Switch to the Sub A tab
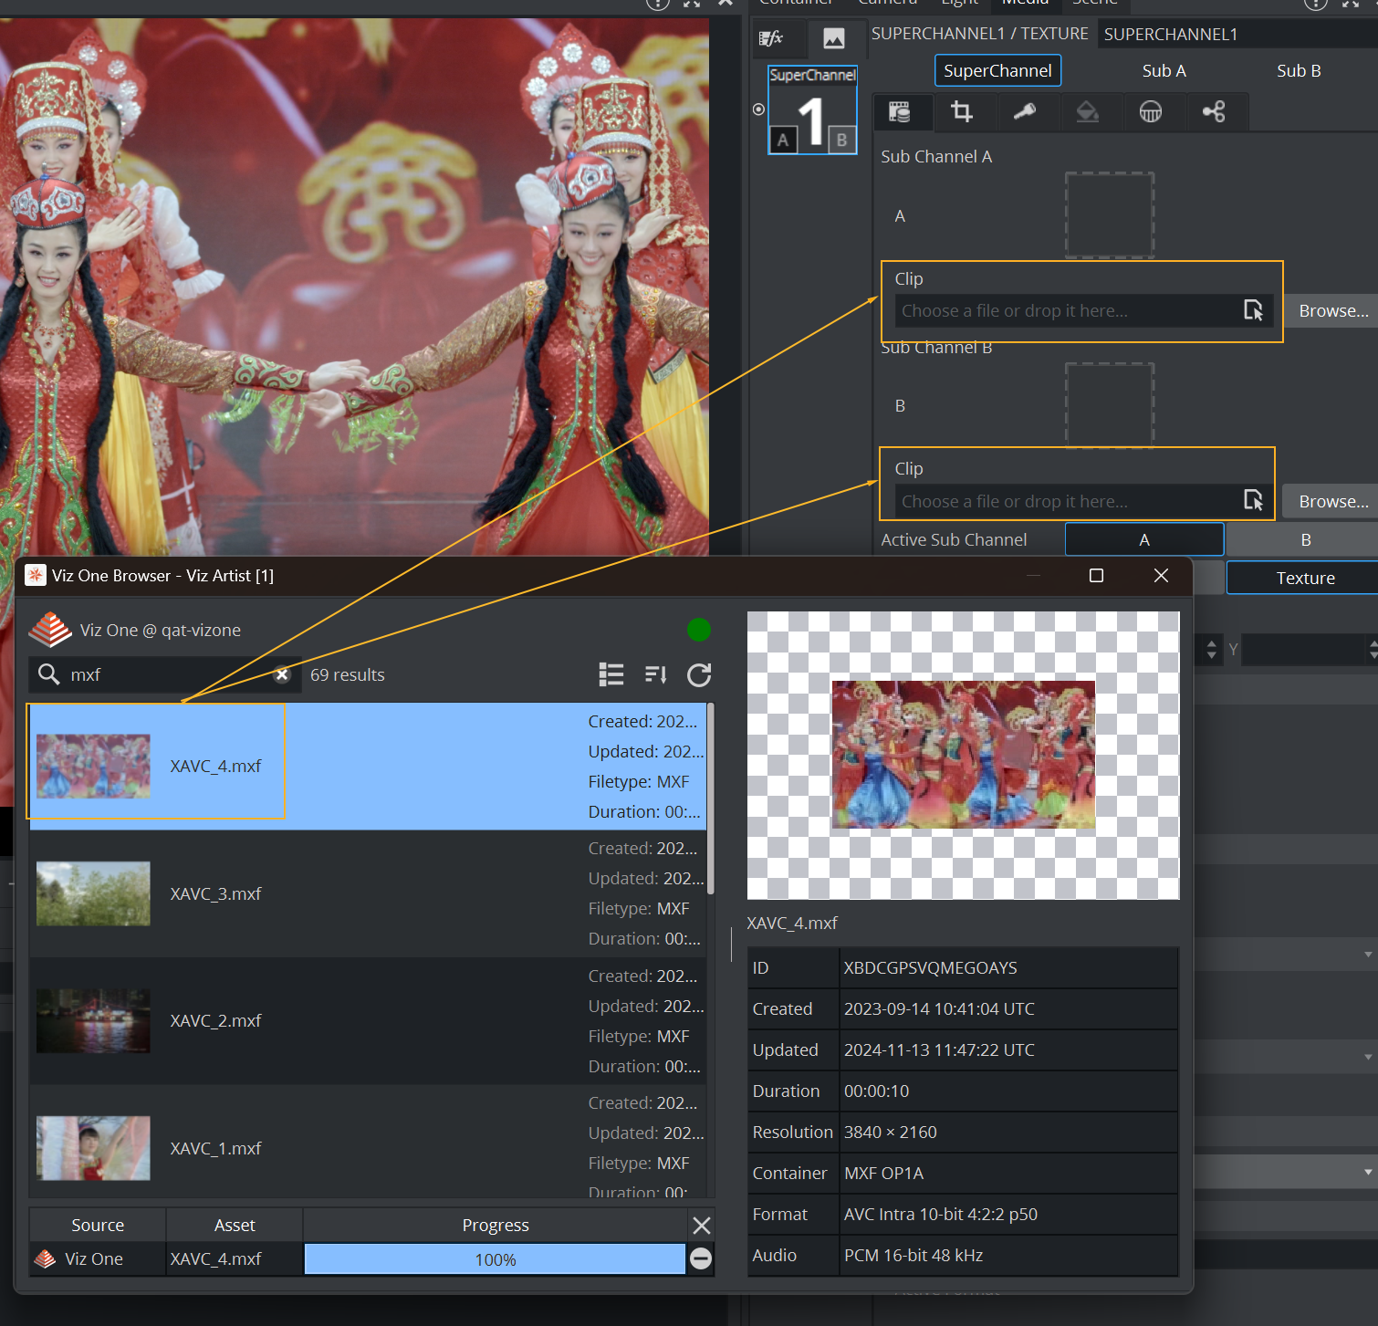Viewport: 1378px width, 1326px height. point(1164,71)
